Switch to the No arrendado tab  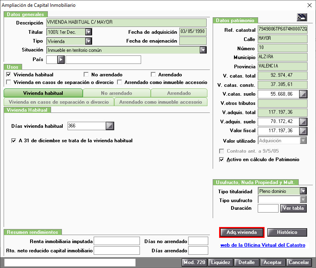(117, 93)
